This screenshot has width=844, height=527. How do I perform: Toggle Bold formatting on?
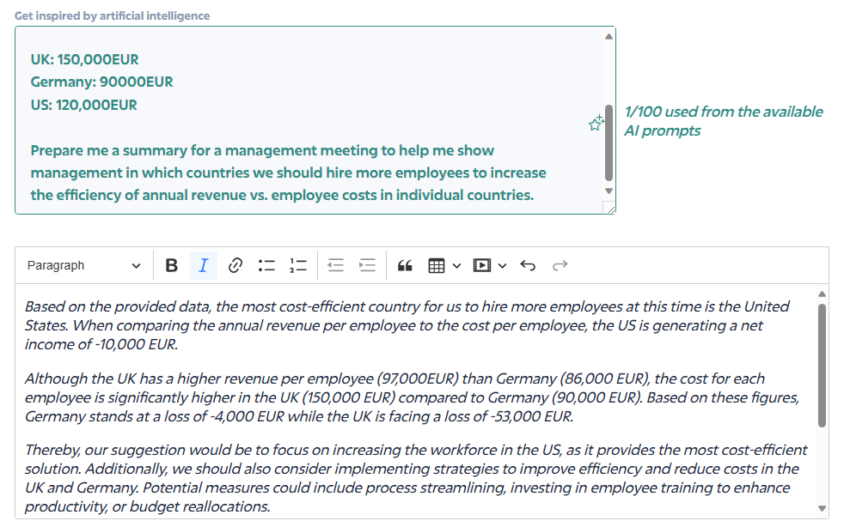pyautogui.click(x=171, y=265)
